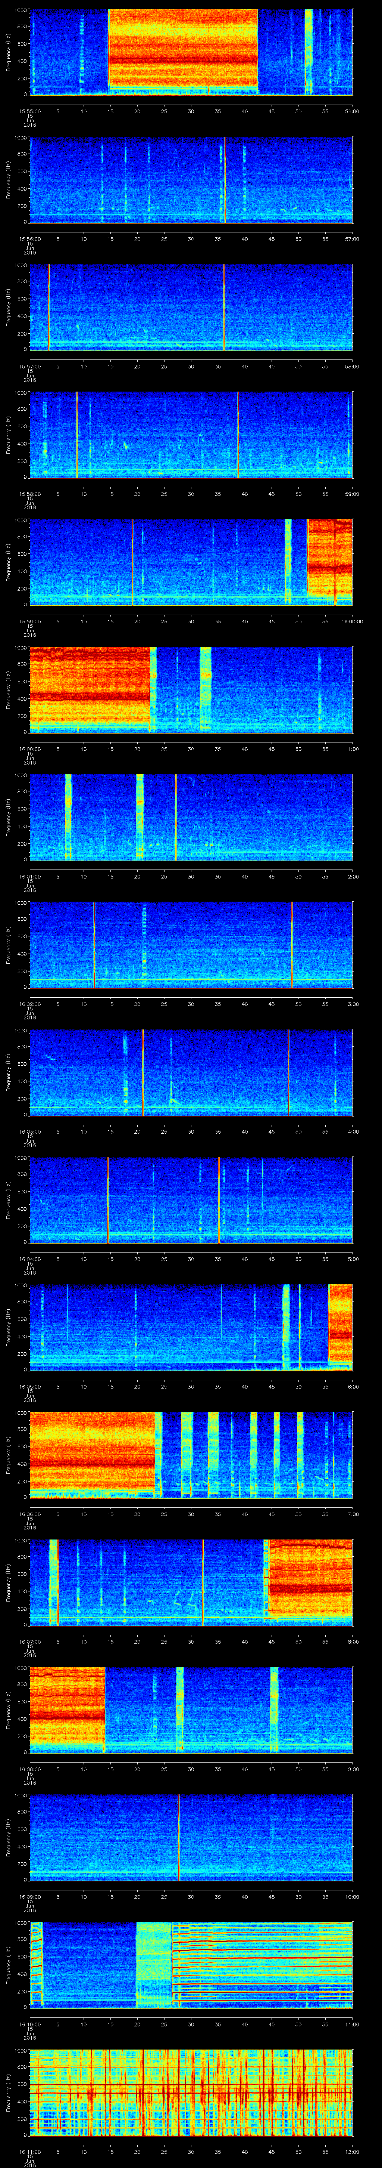Click the spectrogram panel starting at 16:10:00

(191, 1964)
